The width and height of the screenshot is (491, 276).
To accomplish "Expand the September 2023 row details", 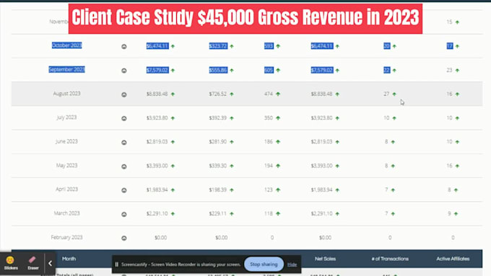I will pos(124,71).
